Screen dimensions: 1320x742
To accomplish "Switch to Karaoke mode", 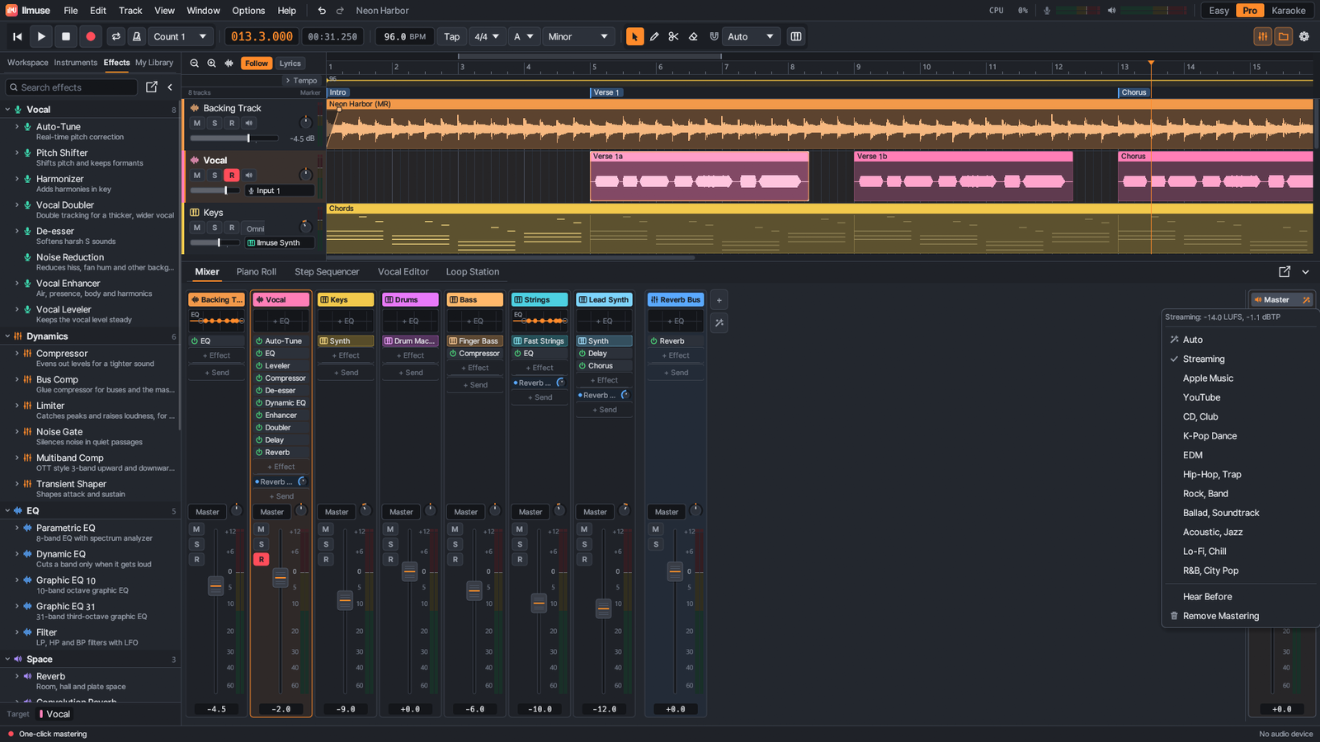I will 1288,11.
